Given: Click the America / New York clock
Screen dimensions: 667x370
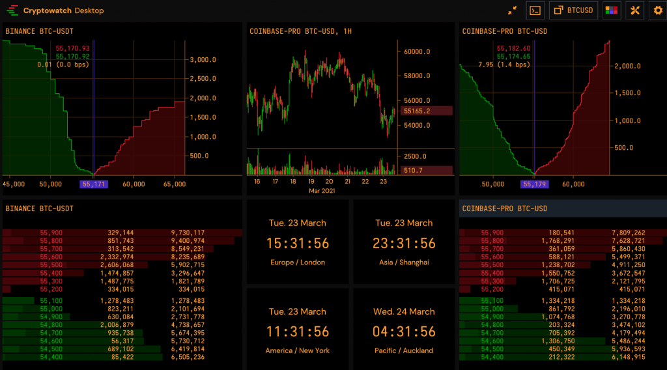Looking at the screenshot, I should pyautogui.click(x=298, y=332).
